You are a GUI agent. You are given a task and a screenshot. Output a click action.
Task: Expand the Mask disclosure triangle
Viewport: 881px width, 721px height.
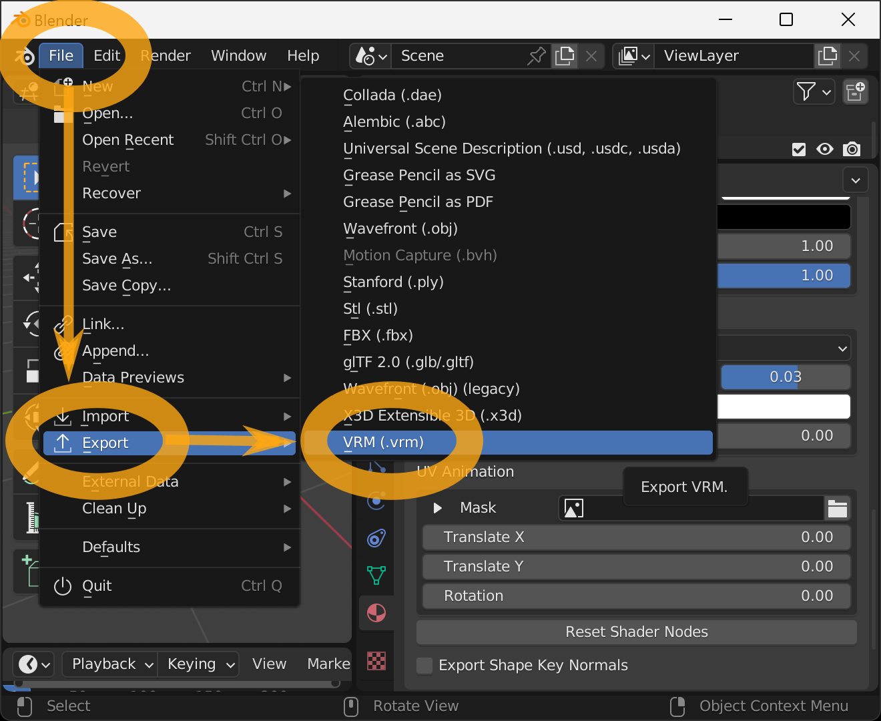coord(438,508)
